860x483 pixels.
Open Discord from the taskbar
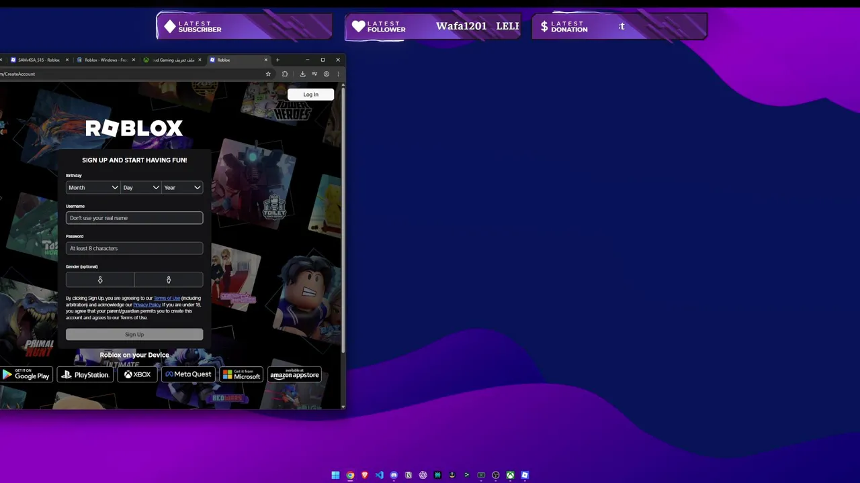point(394,475)
